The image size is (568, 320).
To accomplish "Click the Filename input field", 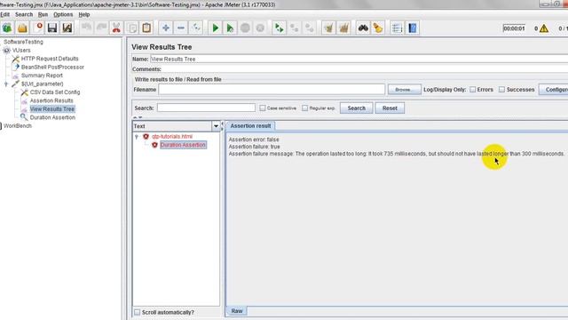I will coord(272,89).
